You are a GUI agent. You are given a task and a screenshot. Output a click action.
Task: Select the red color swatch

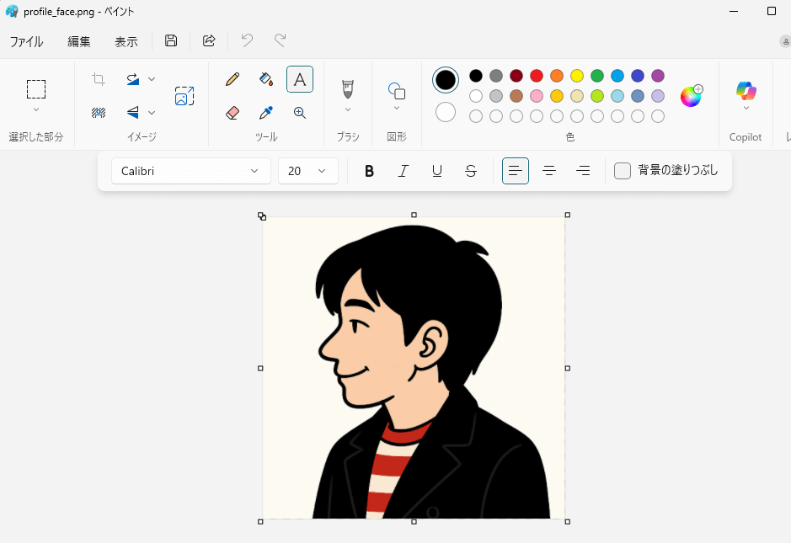coord(536,75)
